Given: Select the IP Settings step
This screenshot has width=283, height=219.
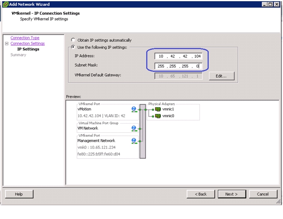Looking at the screenshot, I should point(28,49).
